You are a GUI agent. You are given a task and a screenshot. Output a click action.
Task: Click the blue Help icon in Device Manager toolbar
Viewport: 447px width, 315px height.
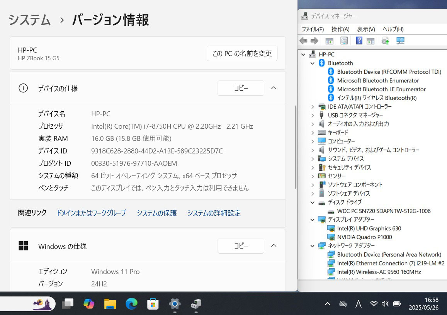(359, 41)
